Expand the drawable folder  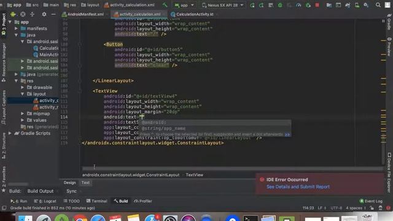[23, 87]
